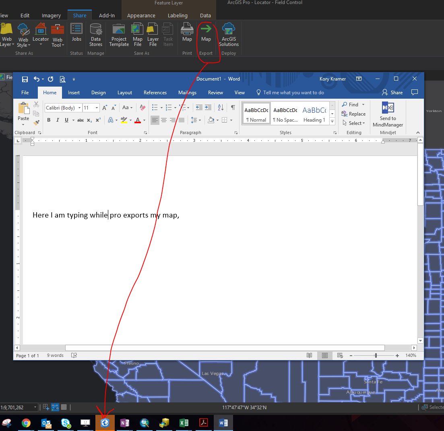Open the Jobs status icon
The height and width of the screenshot is (431, 444).
pos(76,32)
